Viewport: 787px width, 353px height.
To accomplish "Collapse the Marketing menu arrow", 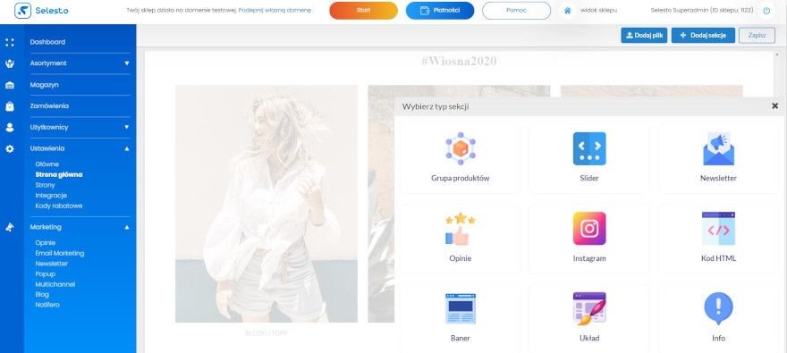I will 126,227.
